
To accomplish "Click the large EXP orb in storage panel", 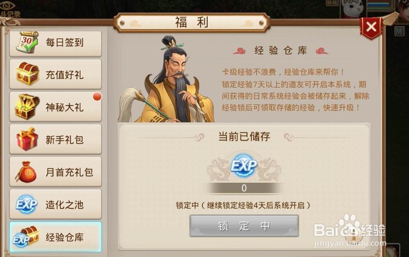I will pos(244,166).
